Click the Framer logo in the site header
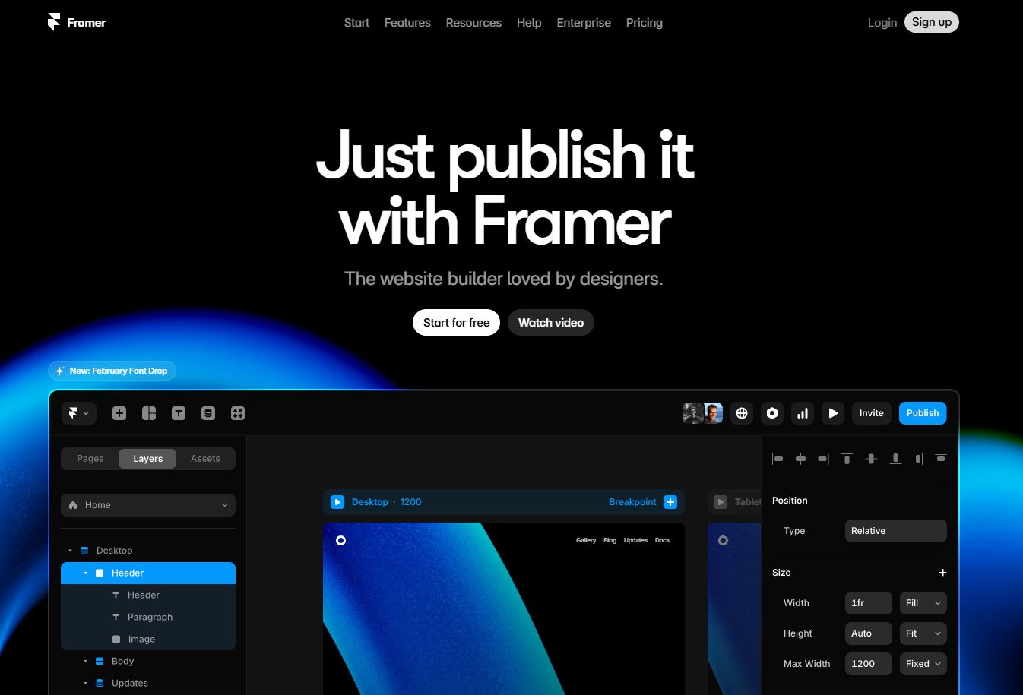The width and height of the screenshot is (1023, 695). (76, 23)
